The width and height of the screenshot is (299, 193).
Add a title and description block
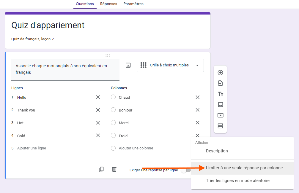click(220, 94)
